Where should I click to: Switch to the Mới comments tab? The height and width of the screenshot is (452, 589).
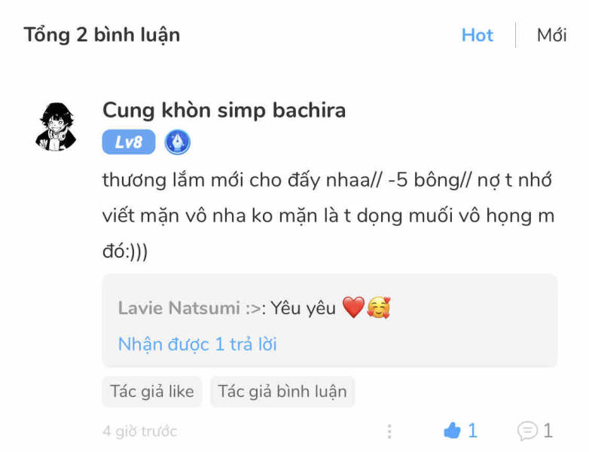551,35
